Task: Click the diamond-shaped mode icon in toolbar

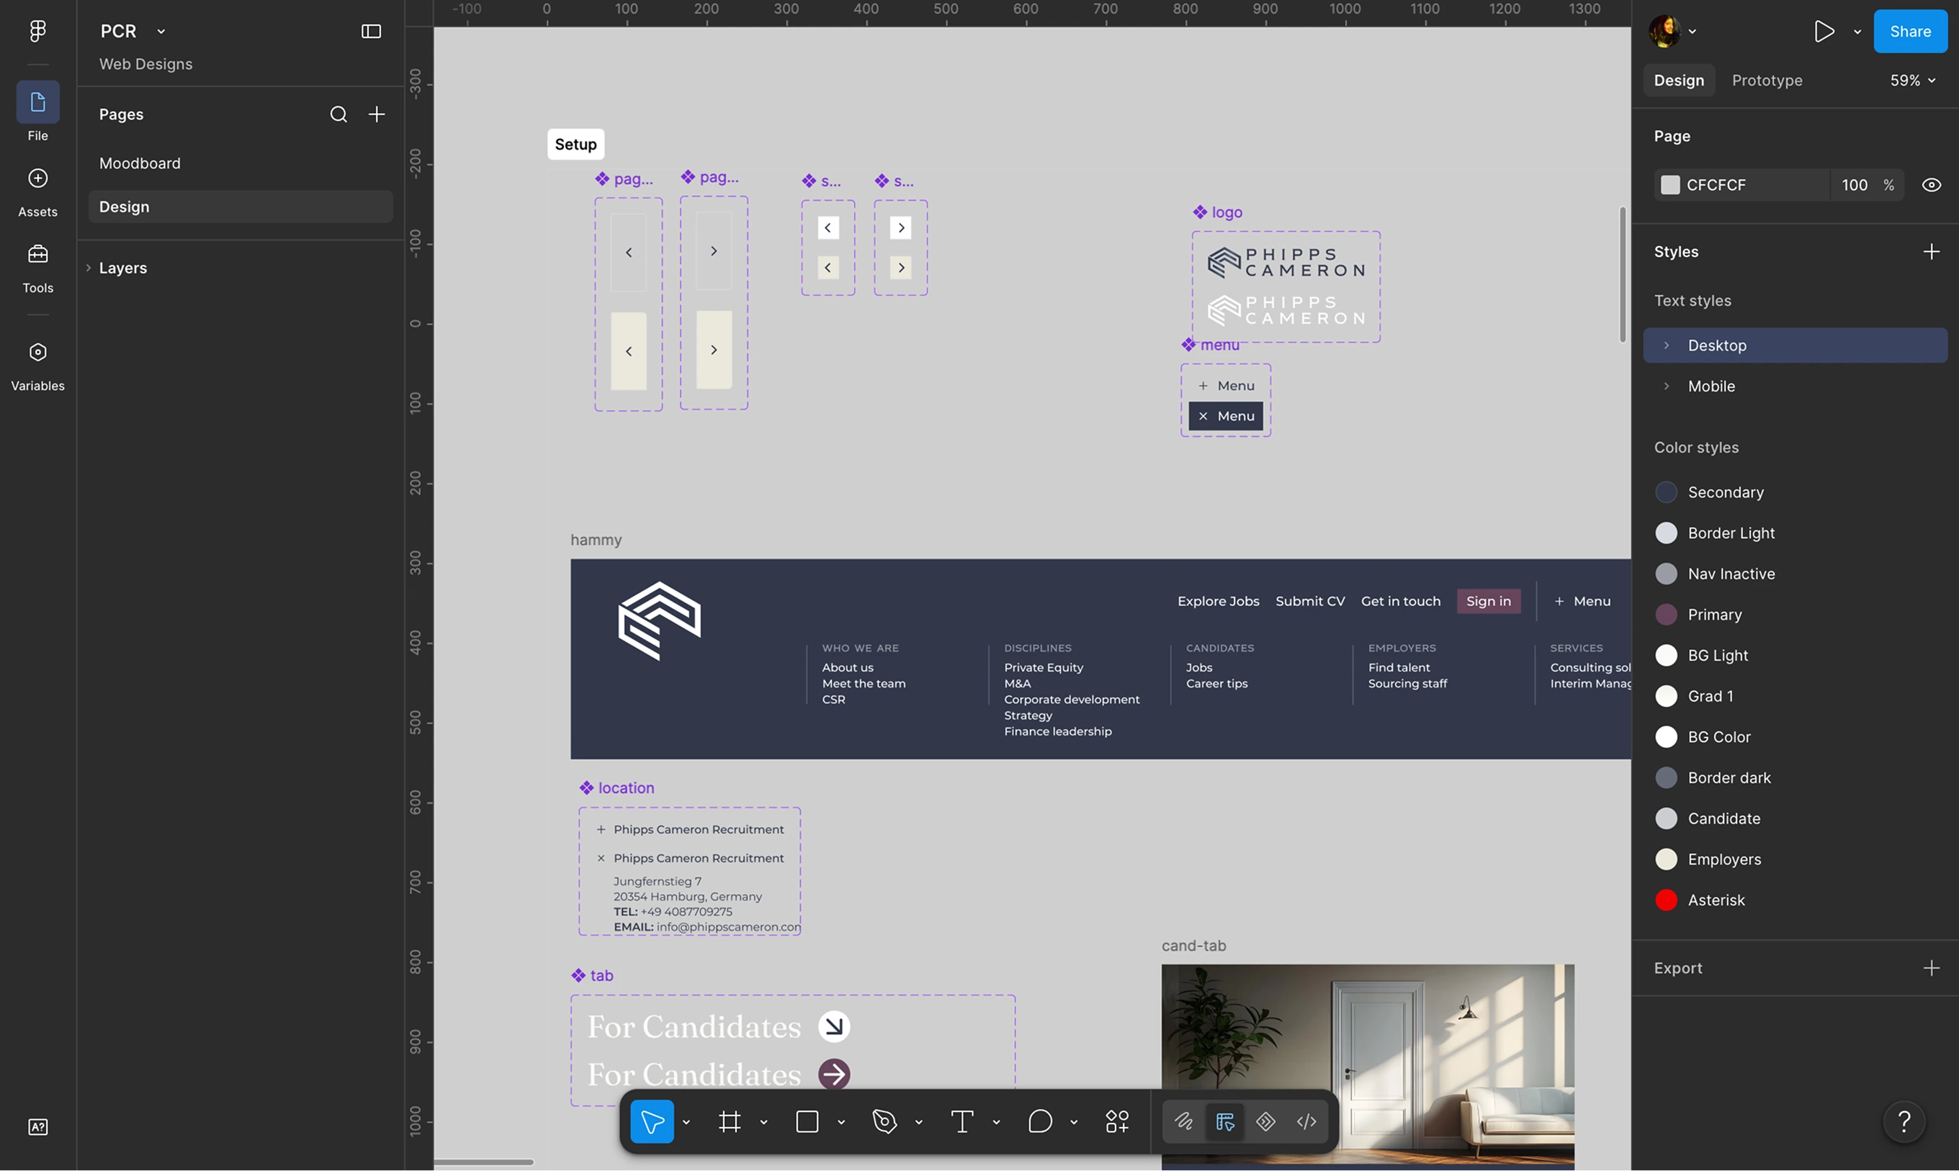Action: click(1265, 1121)
